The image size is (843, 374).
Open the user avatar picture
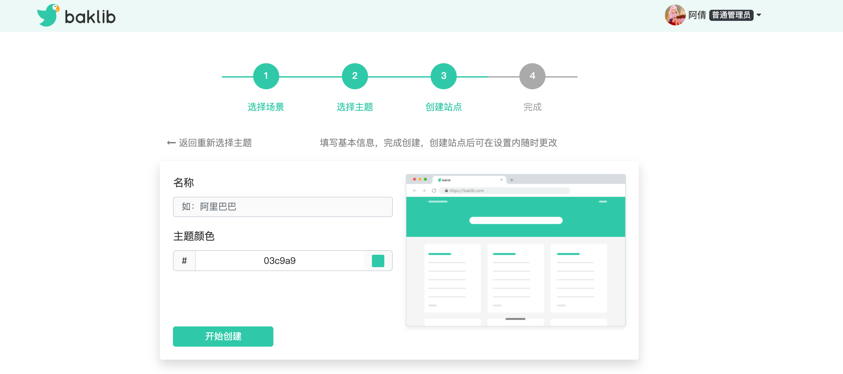point(674,15)
